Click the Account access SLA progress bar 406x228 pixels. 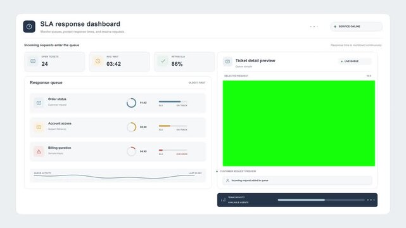173,126
